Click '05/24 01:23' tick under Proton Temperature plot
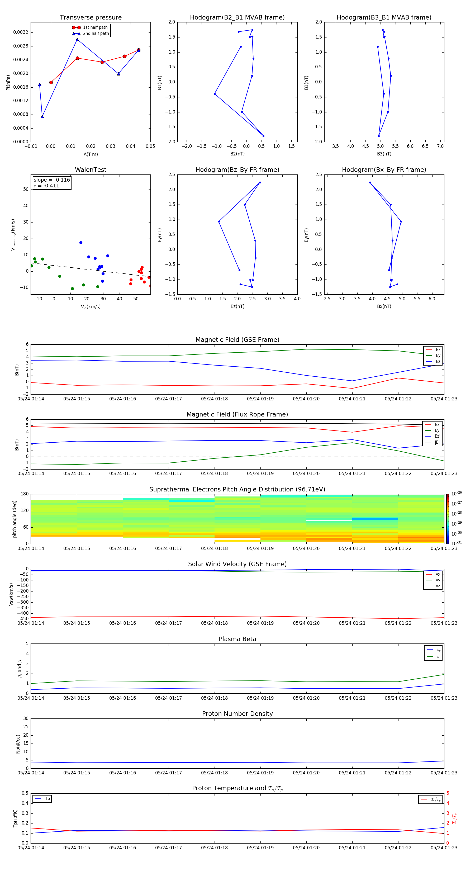Screen dimensions: 475x871 pyautogui.click(x=444, y=848)
